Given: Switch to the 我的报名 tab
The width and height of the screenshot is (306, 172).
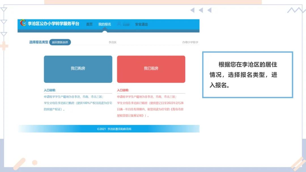Looking at the screenshot, I should [x=104, y=24].
